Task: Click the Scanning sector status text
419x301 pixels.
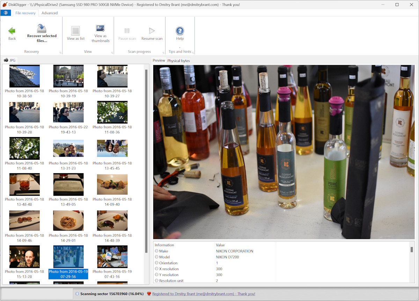Action: pyautogui.click(x=112, y=294)
